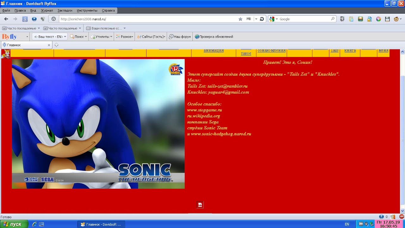Image resolution: width=405 pixels, height=228 pixels.
Task: Go back with the back arrow
Action: tap(6, 19)
